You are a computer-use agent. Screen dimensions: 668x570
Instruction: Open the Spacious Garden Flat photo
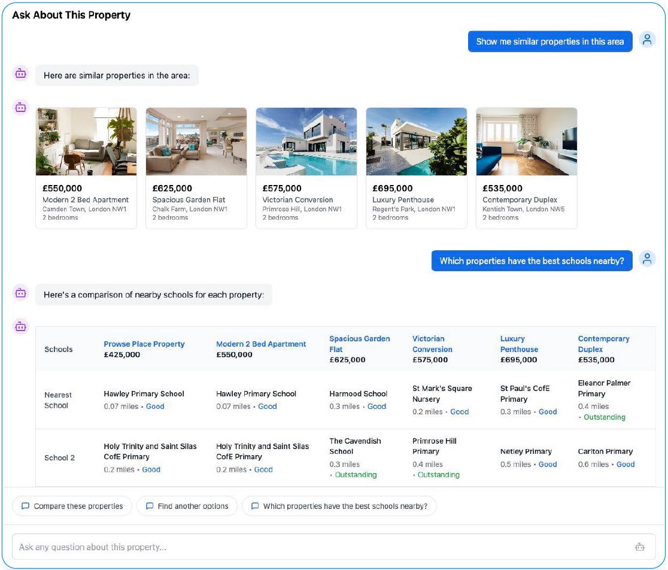[x=196, y=141]
